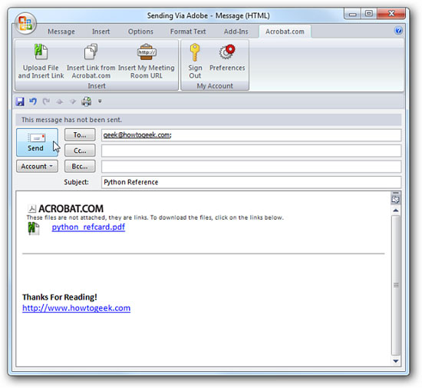Click the Bcc... button
This screenshot has height=388, width=422.
(x=80, y=166)
